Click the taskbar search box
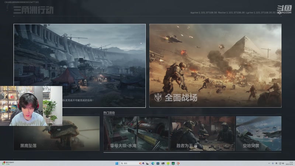 (x=132, y=163)
